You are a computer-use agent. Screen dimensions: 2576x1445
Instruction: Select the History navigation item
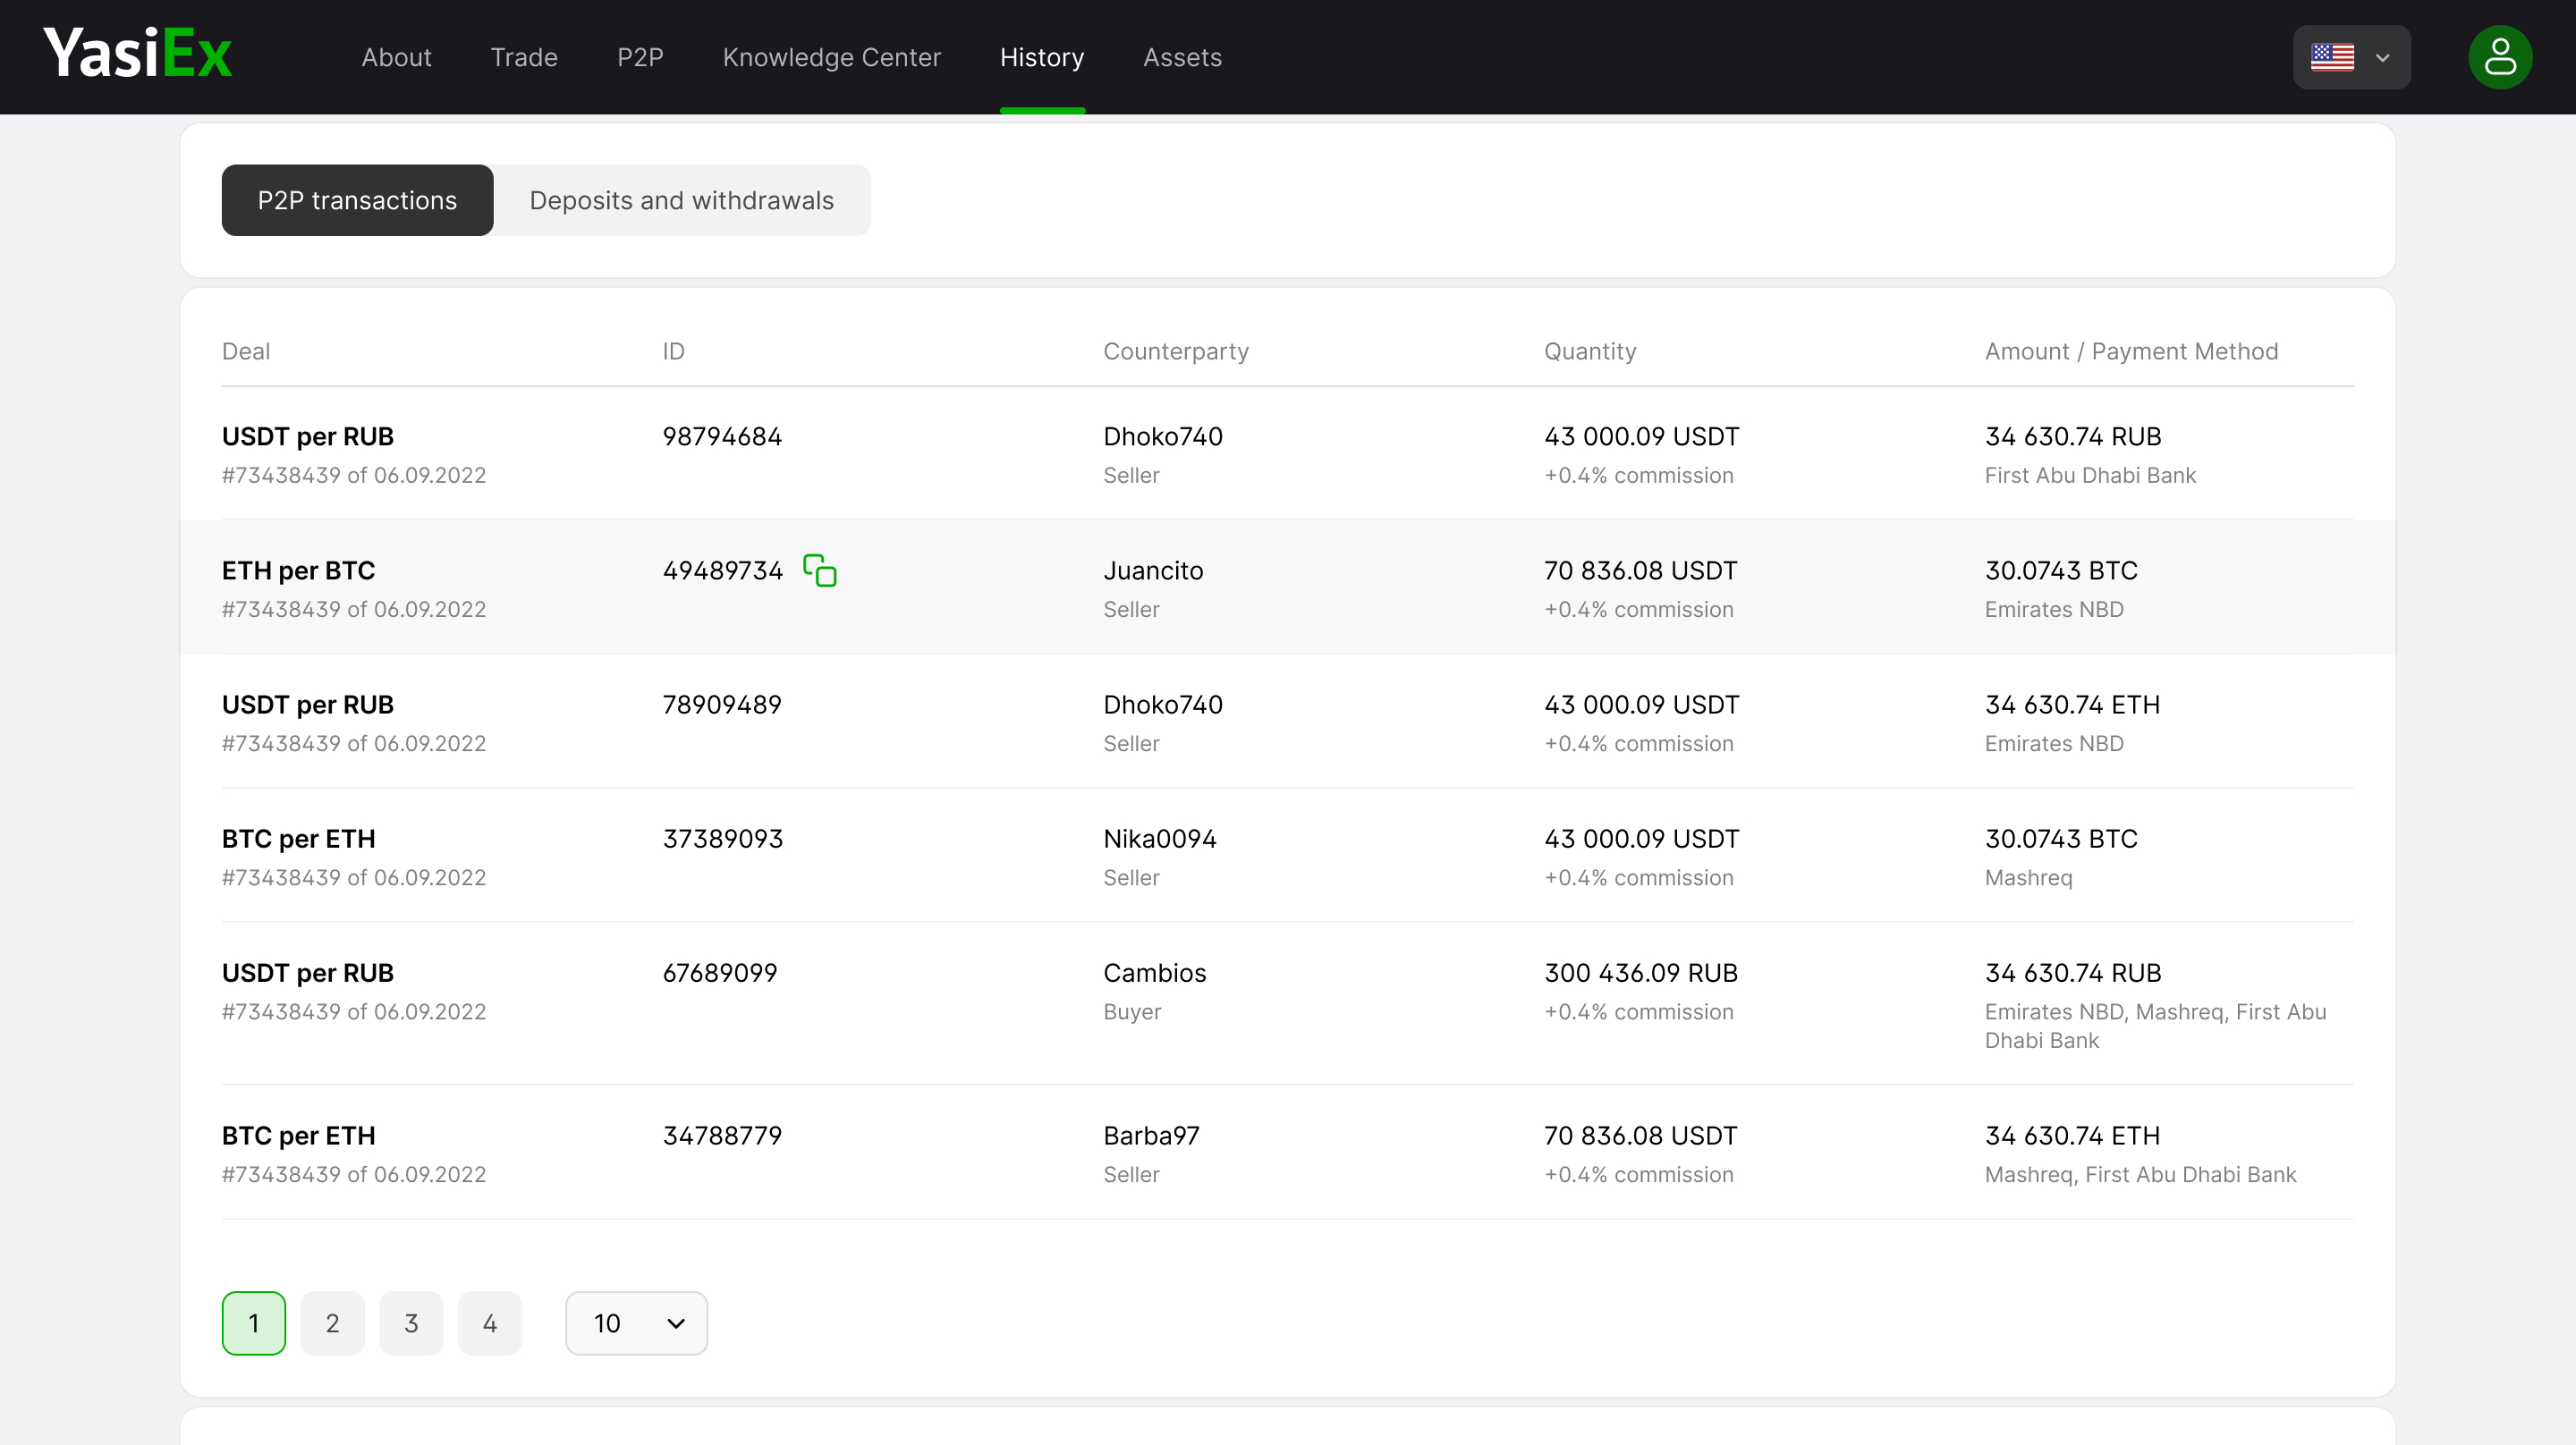[1041, 57]
